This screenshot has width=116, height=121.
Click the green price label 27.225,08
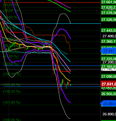pyautogui.click(x=109, y=59)
